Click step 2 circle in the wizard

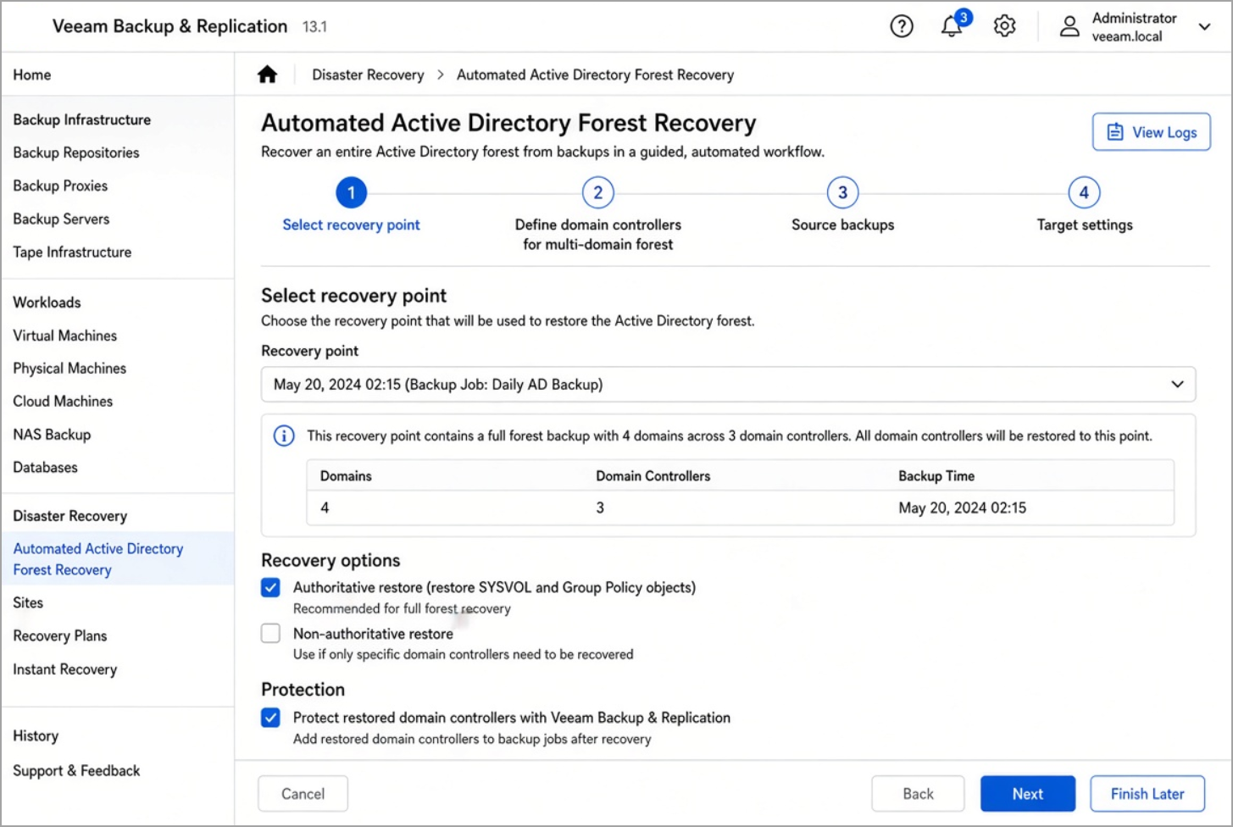pyautogui.click(x=598, y=193)
